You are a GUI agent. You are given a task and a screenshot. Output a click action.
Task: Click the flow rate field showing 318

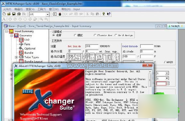click(92, 46)
